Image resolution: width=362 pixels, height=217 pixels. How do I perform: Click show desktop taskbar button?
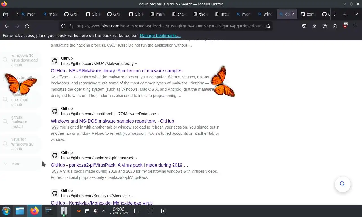tap(137, 211)
